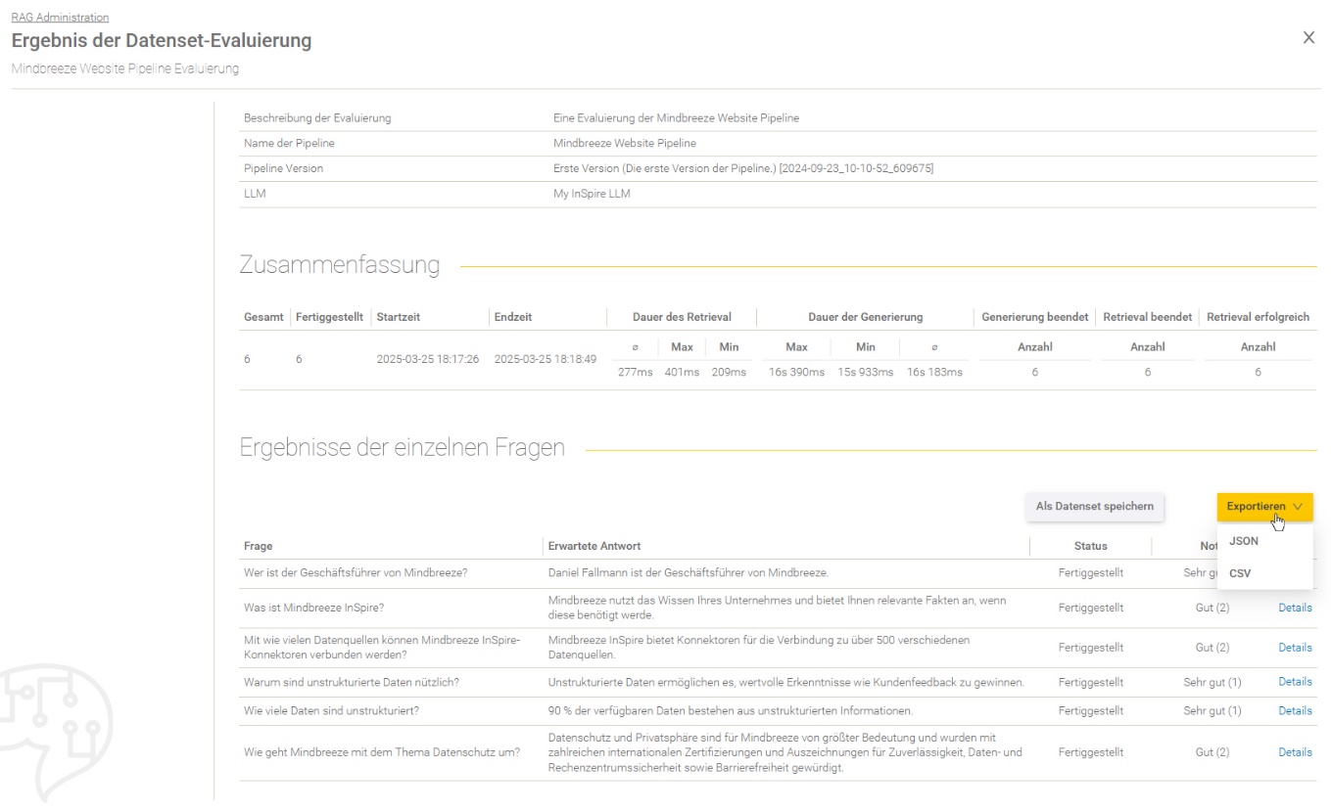Open Details for the Datenschutz question
The image size is (1331, 812).
pyautogui.click(x=1295, y=752)
